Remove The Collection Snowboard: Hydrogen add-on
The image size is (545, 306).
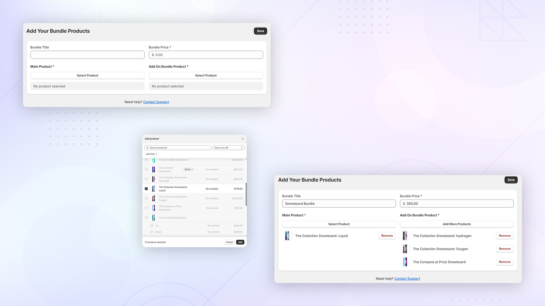pyautogui.click(x=505, y=236)
